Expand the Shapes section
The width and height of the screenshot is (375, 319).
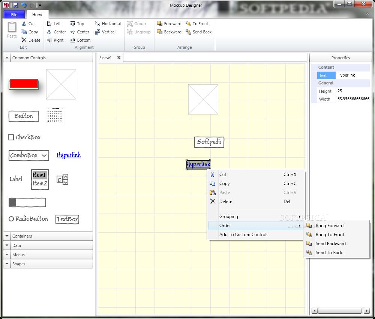[x=7, y=264]
